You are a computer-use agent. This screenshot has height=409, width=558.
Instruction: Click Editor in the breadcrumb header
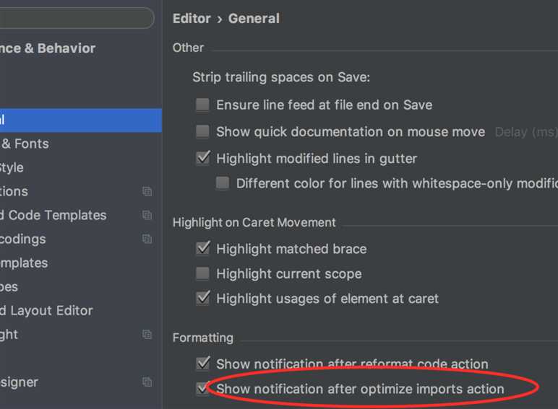192,19
